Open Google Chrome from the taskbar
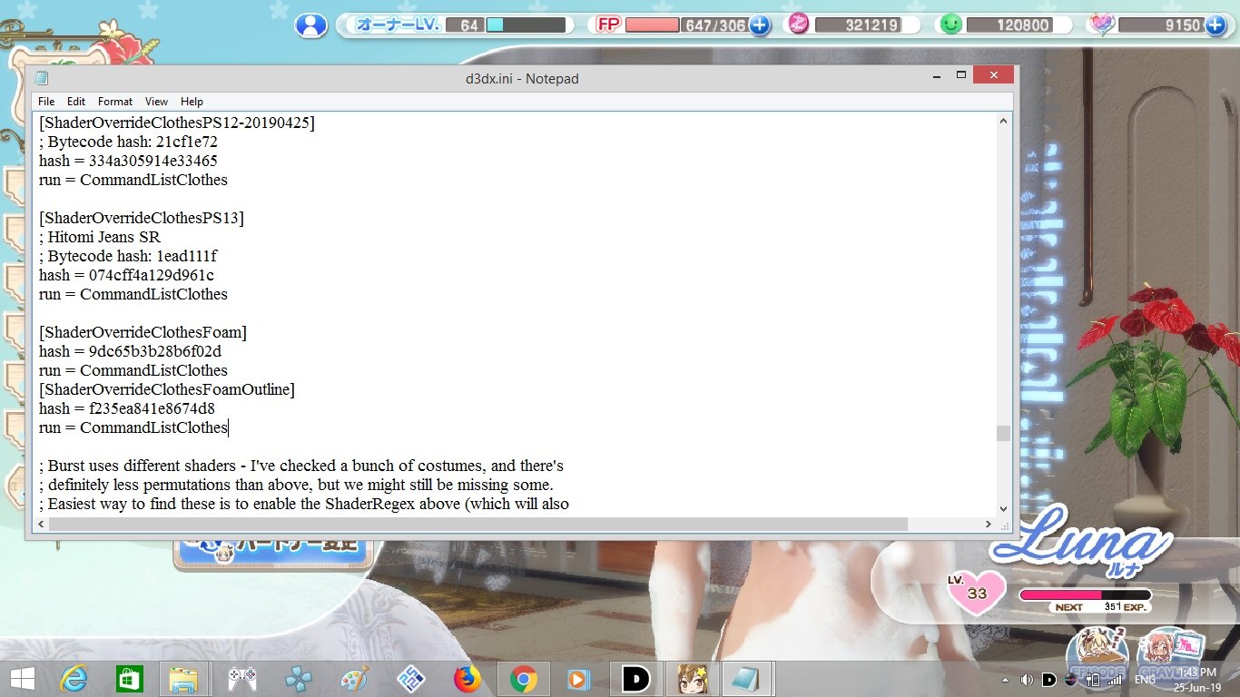Viewport: 1240px width, 697px height. point(523,679)
